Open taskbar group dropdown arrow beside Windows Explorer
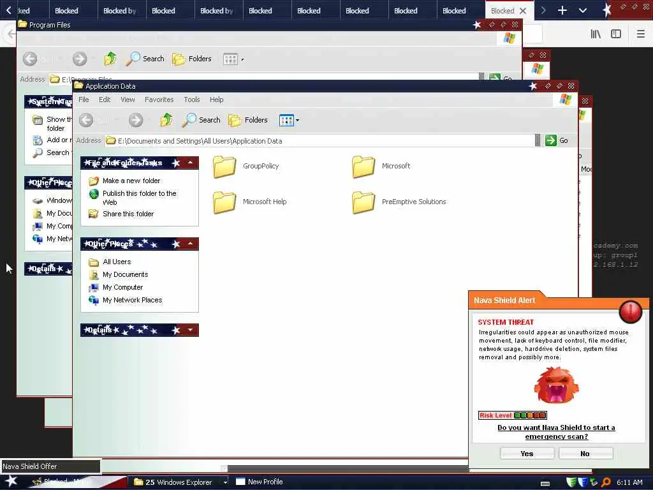 (225, 482)
